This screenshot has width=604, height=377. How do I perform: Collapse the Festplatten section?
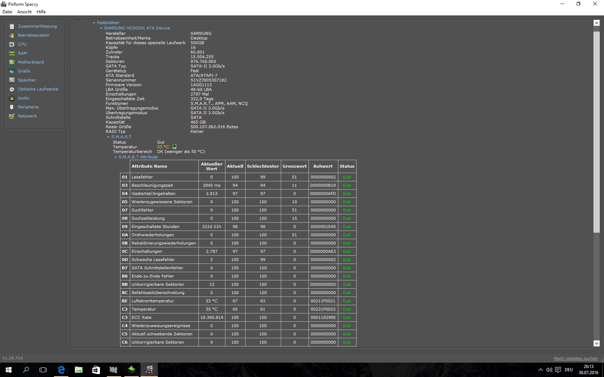[x=94, y=23]
